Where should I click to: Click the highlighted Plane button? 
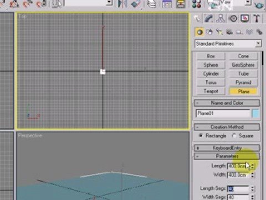click(x=243, y=91)
